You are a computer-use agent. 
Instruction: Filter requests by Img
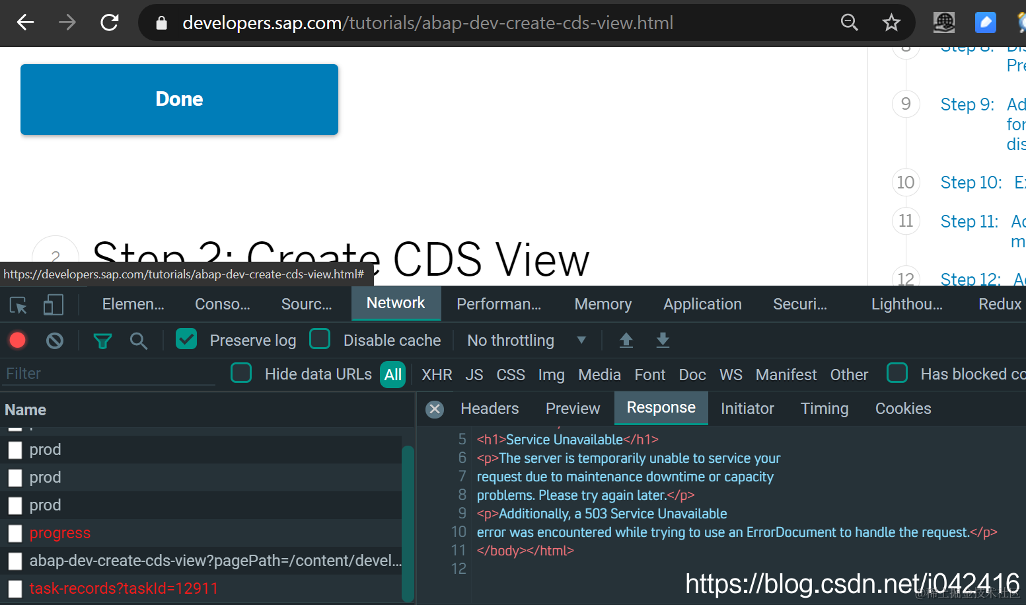(551, 375)
